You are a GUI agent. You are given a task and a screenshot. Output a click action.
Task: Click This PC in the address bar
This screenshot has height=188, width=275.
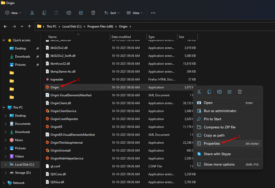click(51, 26)
